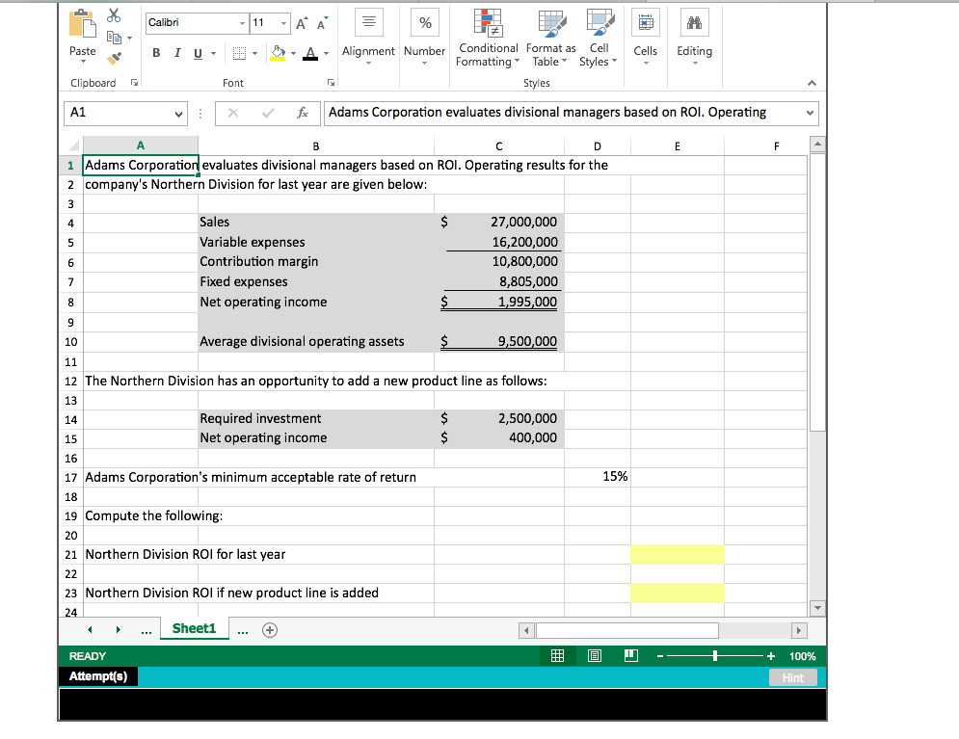Apply bold formatting
Screen dimensions: 959x739
click(x=155, y=52)
